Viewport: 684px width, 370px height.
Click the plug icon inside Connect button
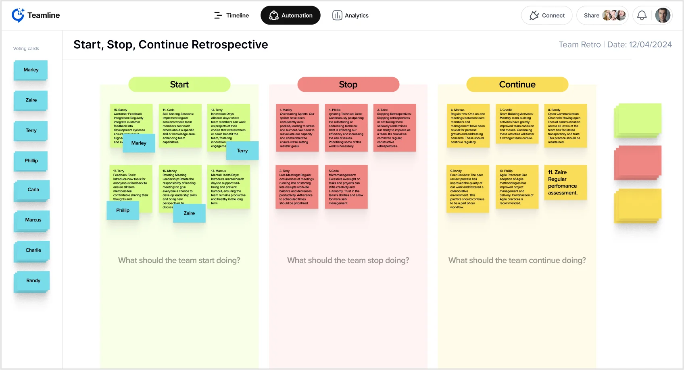(534, 15)
